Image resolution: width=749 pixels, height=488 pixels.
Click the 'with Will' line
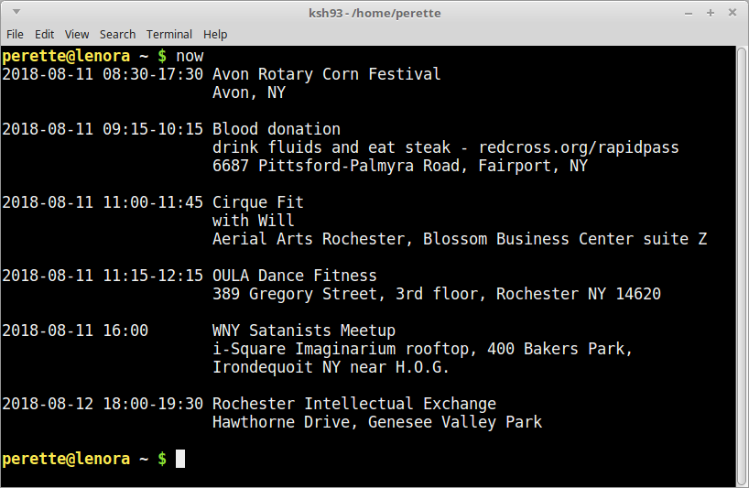253,221
